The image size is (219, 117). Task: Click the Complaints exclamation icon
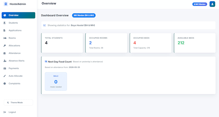click(5, 83)
